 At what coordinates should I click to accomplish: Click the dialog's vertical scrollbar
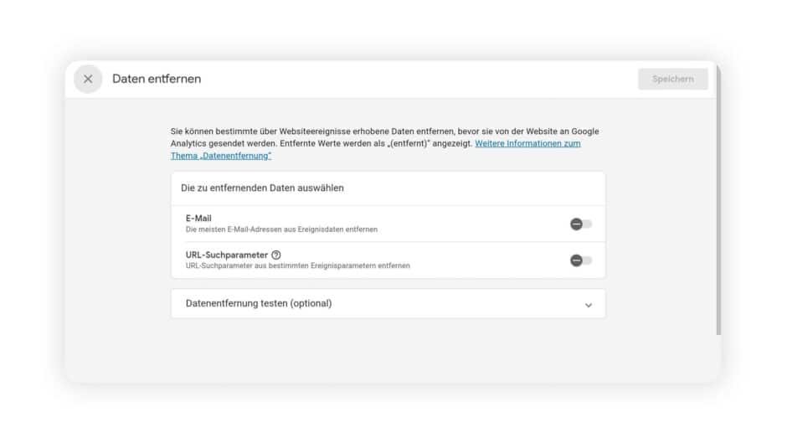(x=718, y=201)
